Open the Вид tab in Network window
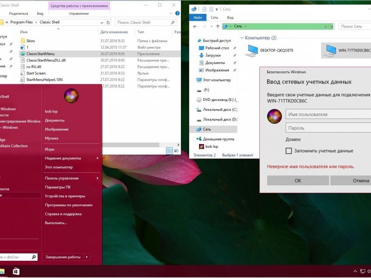The image size is (371, 278). click(x=230, y=18)
